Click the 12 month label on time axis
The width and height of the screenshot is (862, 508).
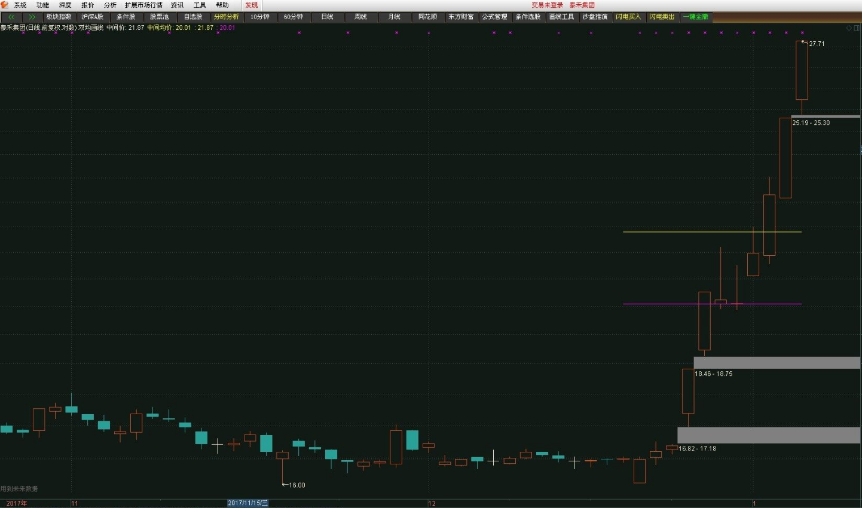(432, 503)
